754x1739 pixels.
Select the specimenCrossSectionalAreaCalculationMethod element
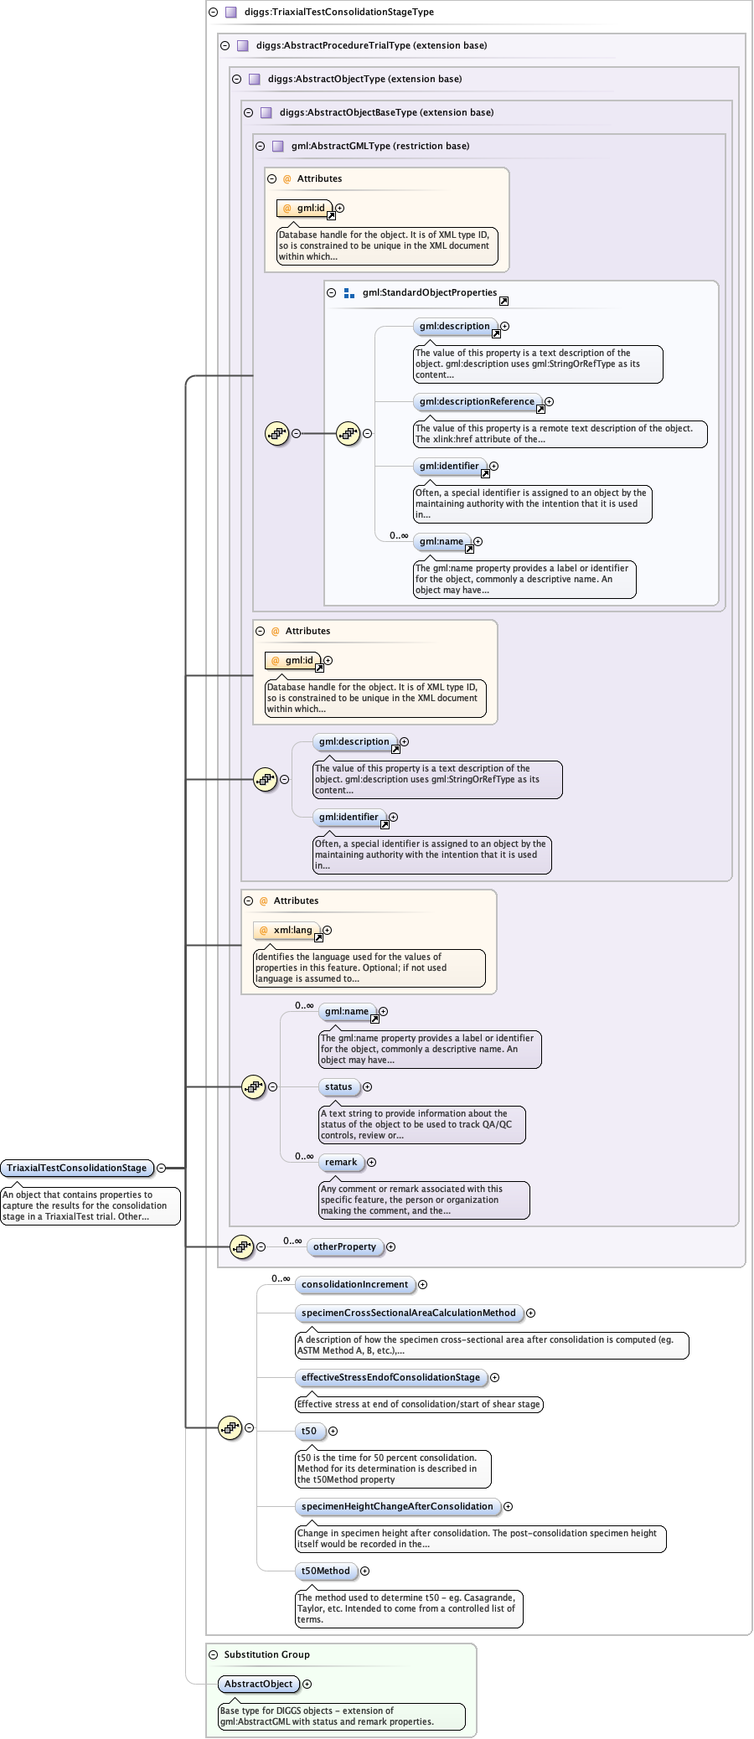pyautogui.click(x=408, y=1313)
